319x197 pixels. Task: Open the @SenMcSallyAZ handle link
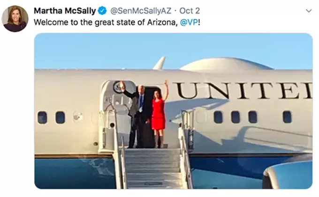click(x=141, y=11)
